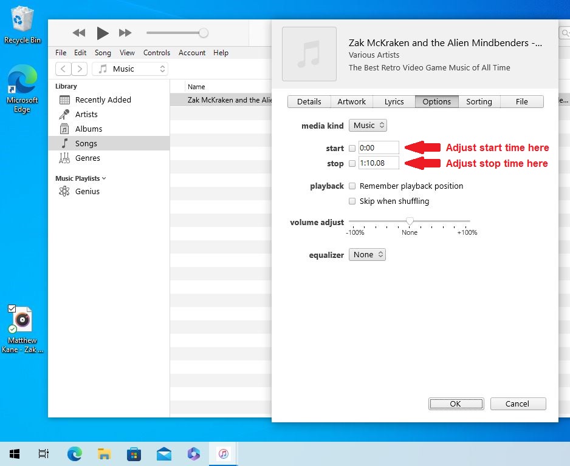Image resolution: width=570 pixels, height=466 pixels.
Task: Open the Windows Start menu
Action: click(15, 454)
